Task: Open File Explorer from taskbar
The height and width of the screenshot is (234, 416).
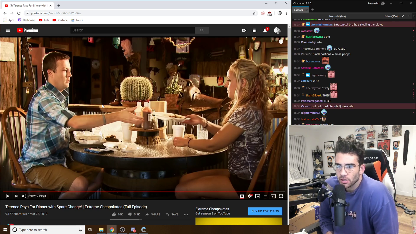Action: (101, 230)
